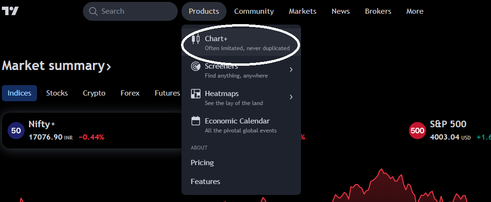The image size is (491, 202).
Task: Expand the Heatmaps submenu arrow
Action: (291, 97)
